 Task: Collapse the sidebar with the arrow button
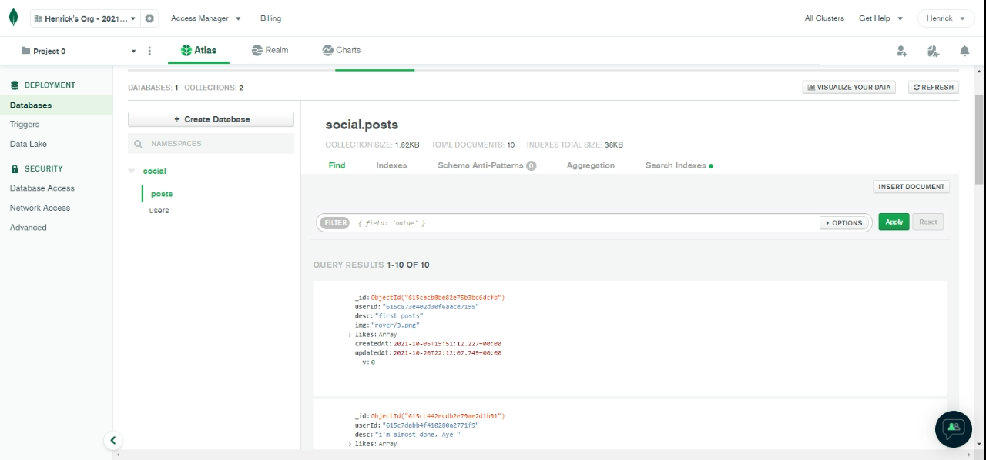point(113,441)
